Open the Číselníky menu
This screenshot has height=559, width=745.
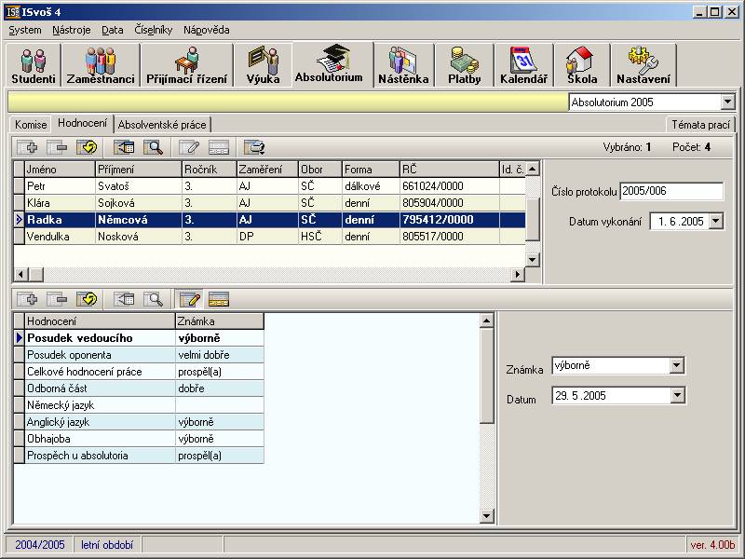pos(154,30)
